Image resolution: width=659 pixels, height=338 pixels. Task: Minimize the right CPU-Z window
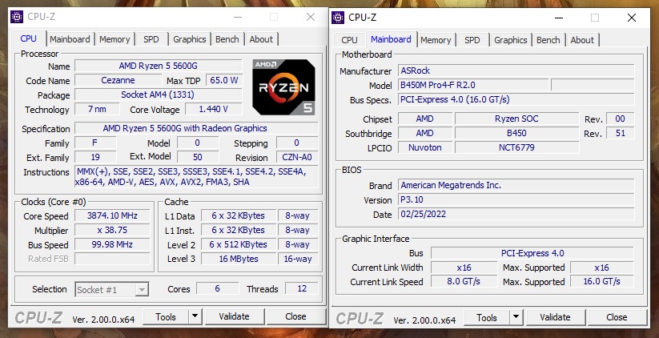pos(559,18)
